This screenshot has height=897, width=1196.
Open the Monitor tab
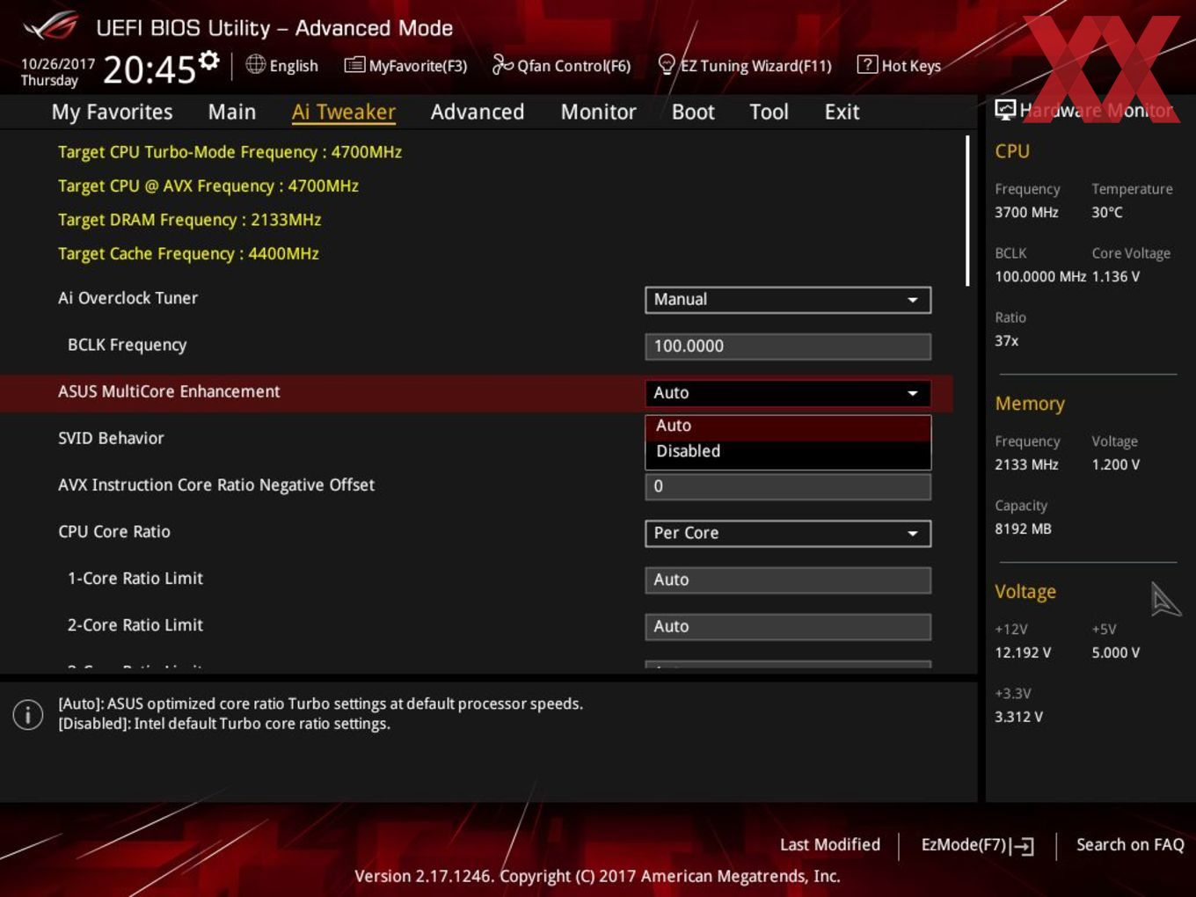(x=598, y=112)
